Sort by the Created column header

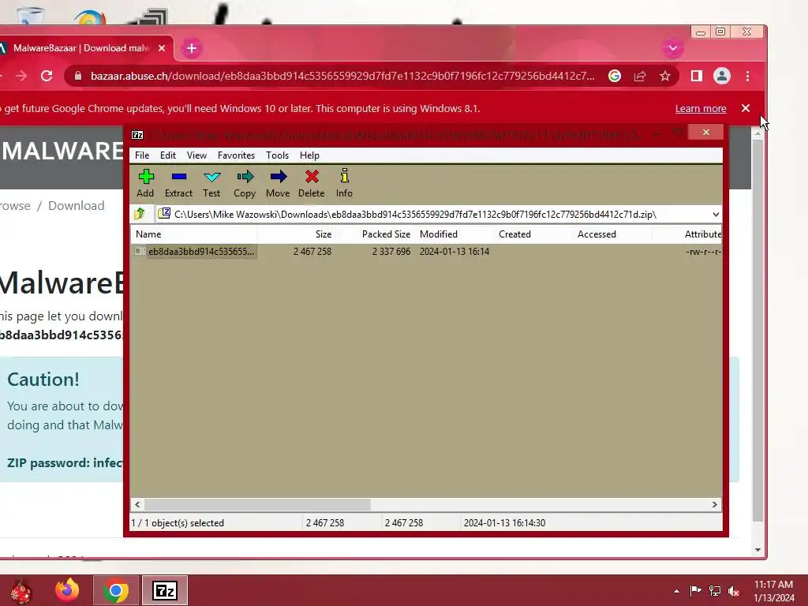coord(533,234)
